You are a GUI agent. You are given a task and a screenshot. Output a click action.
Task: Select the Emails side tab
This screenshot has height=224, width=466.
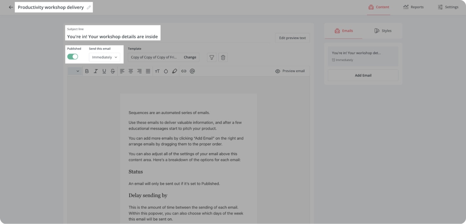[x=344, y=31]
